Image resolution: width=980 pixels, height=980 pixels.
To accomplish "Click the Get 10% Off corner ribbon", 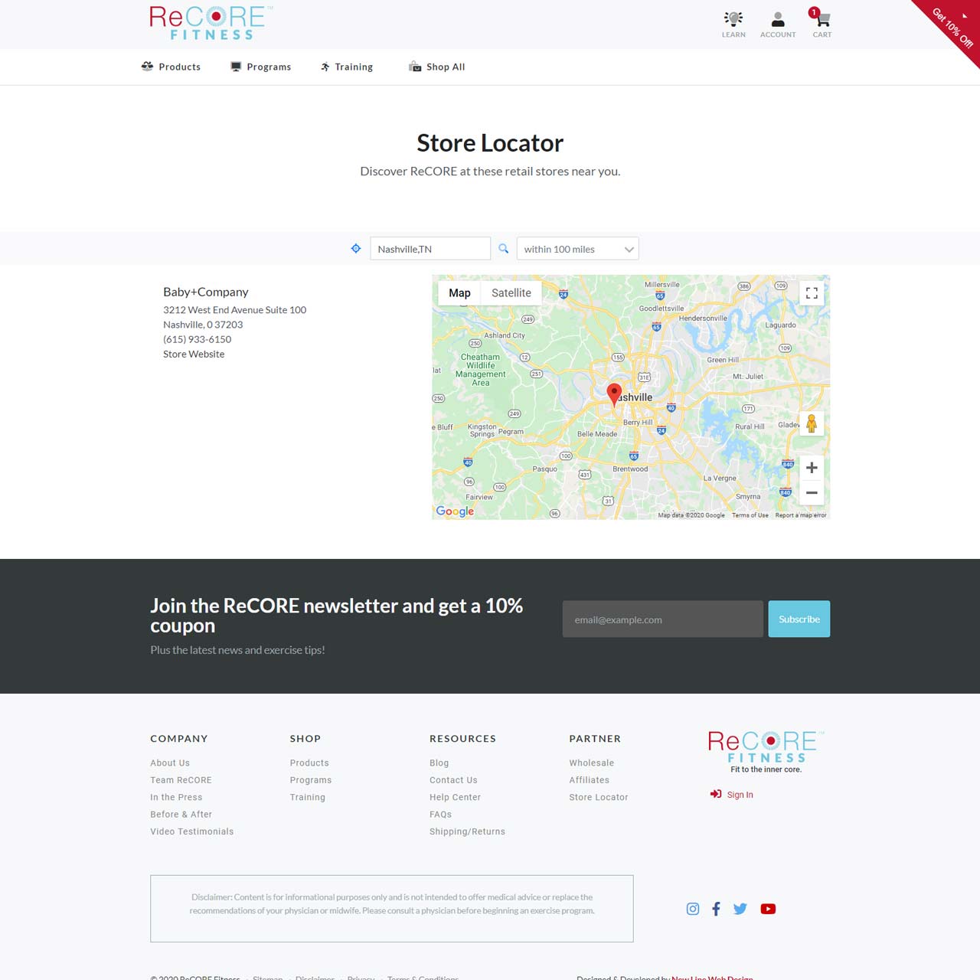I will coord(952,28).
